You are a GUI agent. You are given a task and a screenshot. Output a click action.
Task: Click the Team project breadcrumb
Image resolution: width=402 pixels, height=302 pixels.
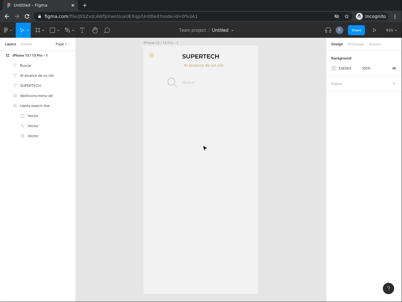tap(193, 30)
